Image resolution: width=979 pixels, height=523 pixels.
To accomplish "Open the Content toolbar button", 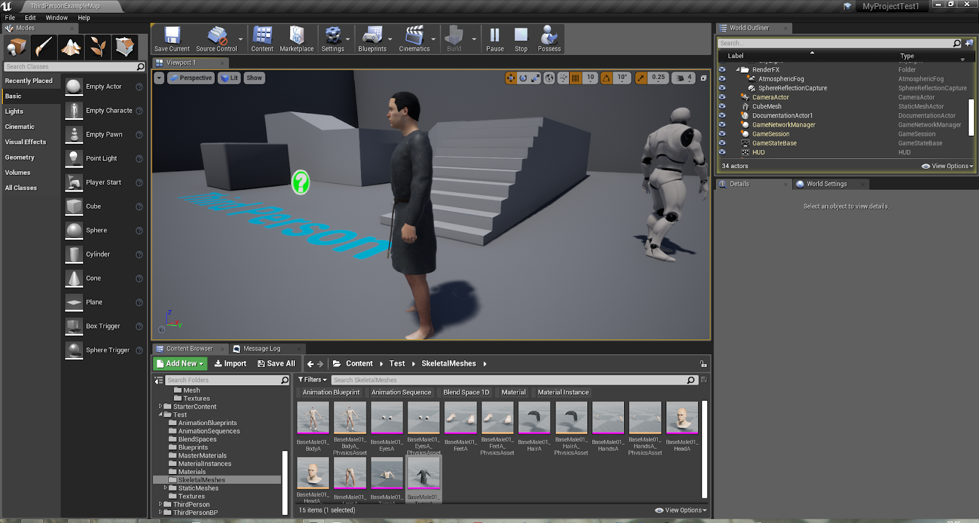I will [x=262, y=39].
